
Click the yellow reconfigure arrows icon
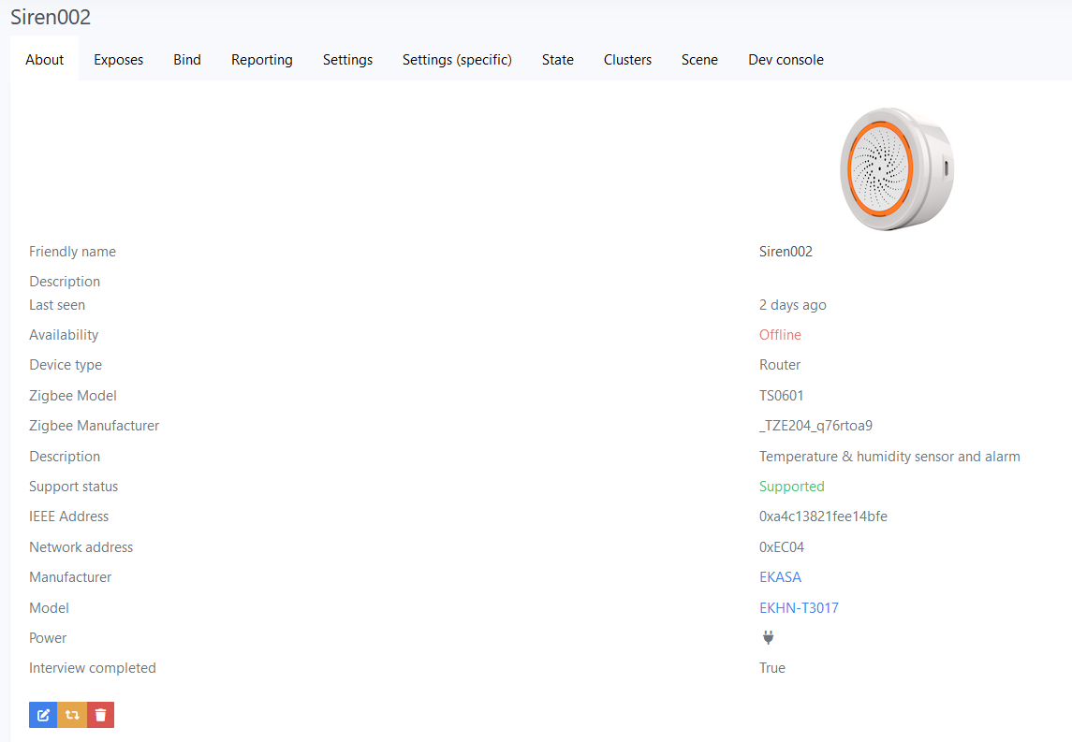(71, 714)
